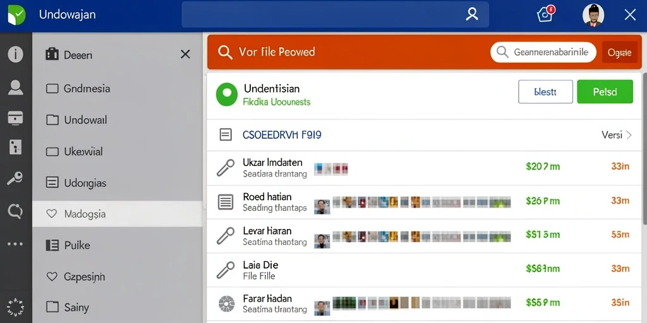Click the chat bubble icon in left rail
Image resolution: width=647 pixels, height=323 pixels.
[x=16, y=211]
